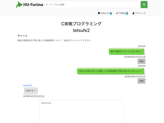Click the C実戦プログラミング product title
This screenshot has height=123, width=164.
pos(81,24)
